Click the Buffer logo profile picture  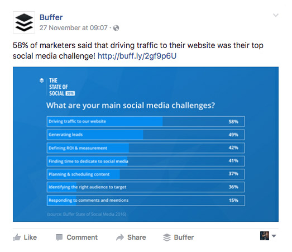(x=24, y=22)
